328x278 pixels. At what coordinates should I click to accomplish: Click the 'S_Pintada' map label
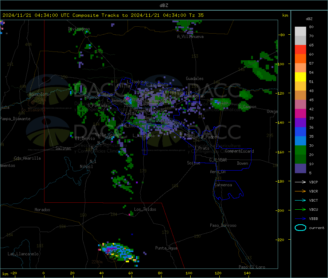[x=97, y=106]
